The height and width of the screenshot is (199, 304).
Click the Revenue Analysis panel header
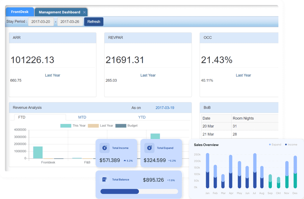coord(100,108)
